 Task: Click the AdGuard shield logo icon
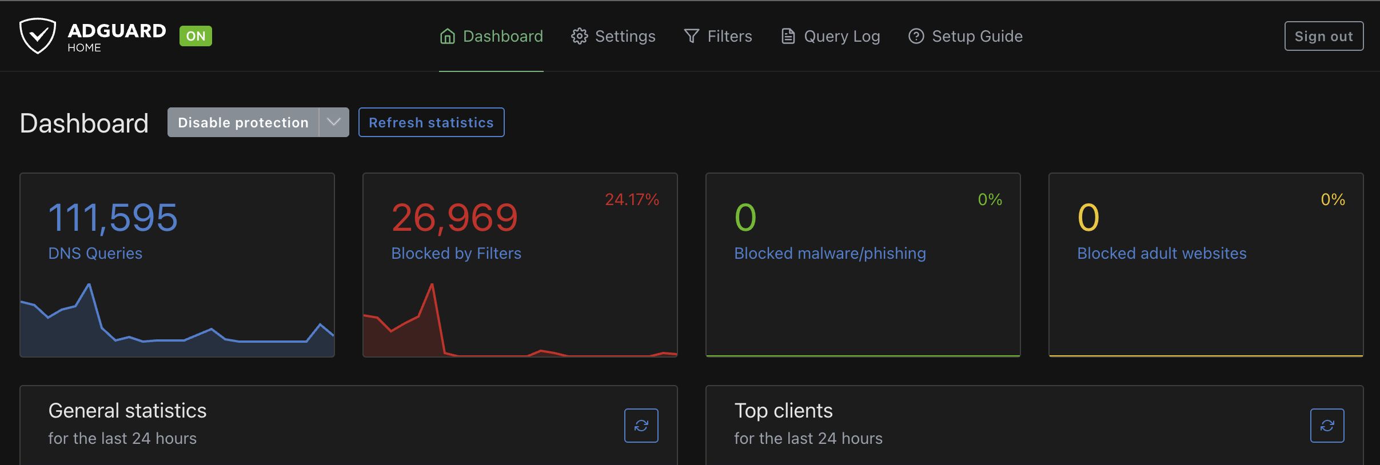[x=37, y=36]
